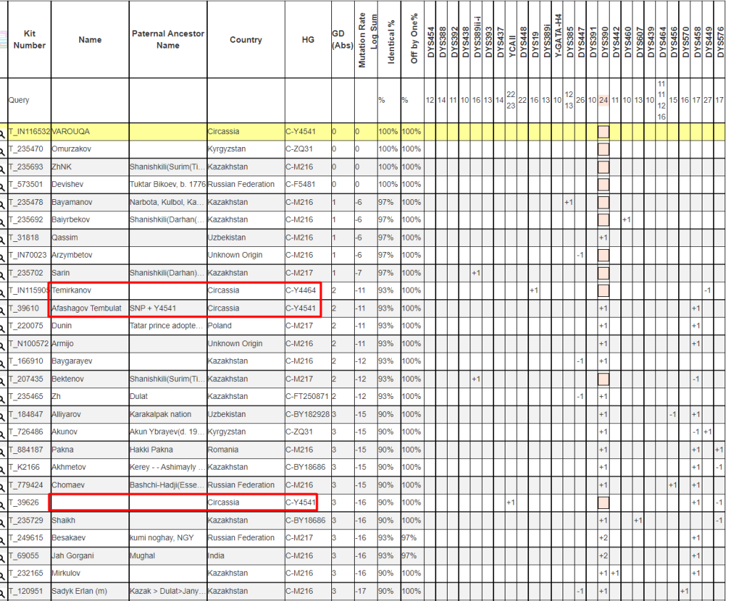Image resolution: width=731 pixels, height=601 pixels.
Task: Click the DYS458 marker column header
Action: pos(697,42)
